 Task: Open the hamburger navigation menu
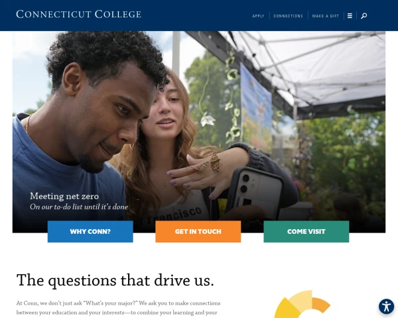click(350, 16)
